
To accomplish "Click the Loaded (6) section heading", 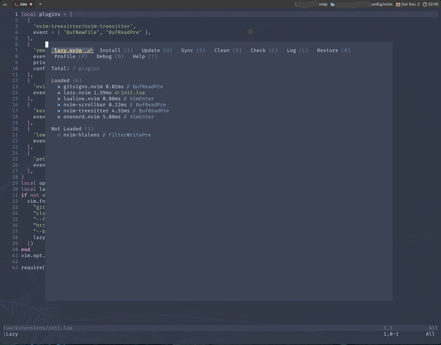I will click(66, 81).
